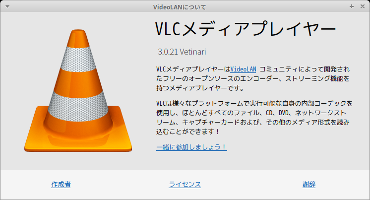
Task: Open the 作成者 link
Action: pos(61,185)
